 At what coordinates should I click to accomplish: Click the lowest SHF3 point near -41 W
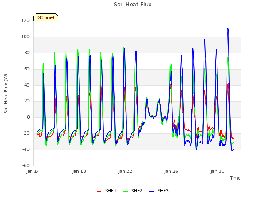[232, 150]
